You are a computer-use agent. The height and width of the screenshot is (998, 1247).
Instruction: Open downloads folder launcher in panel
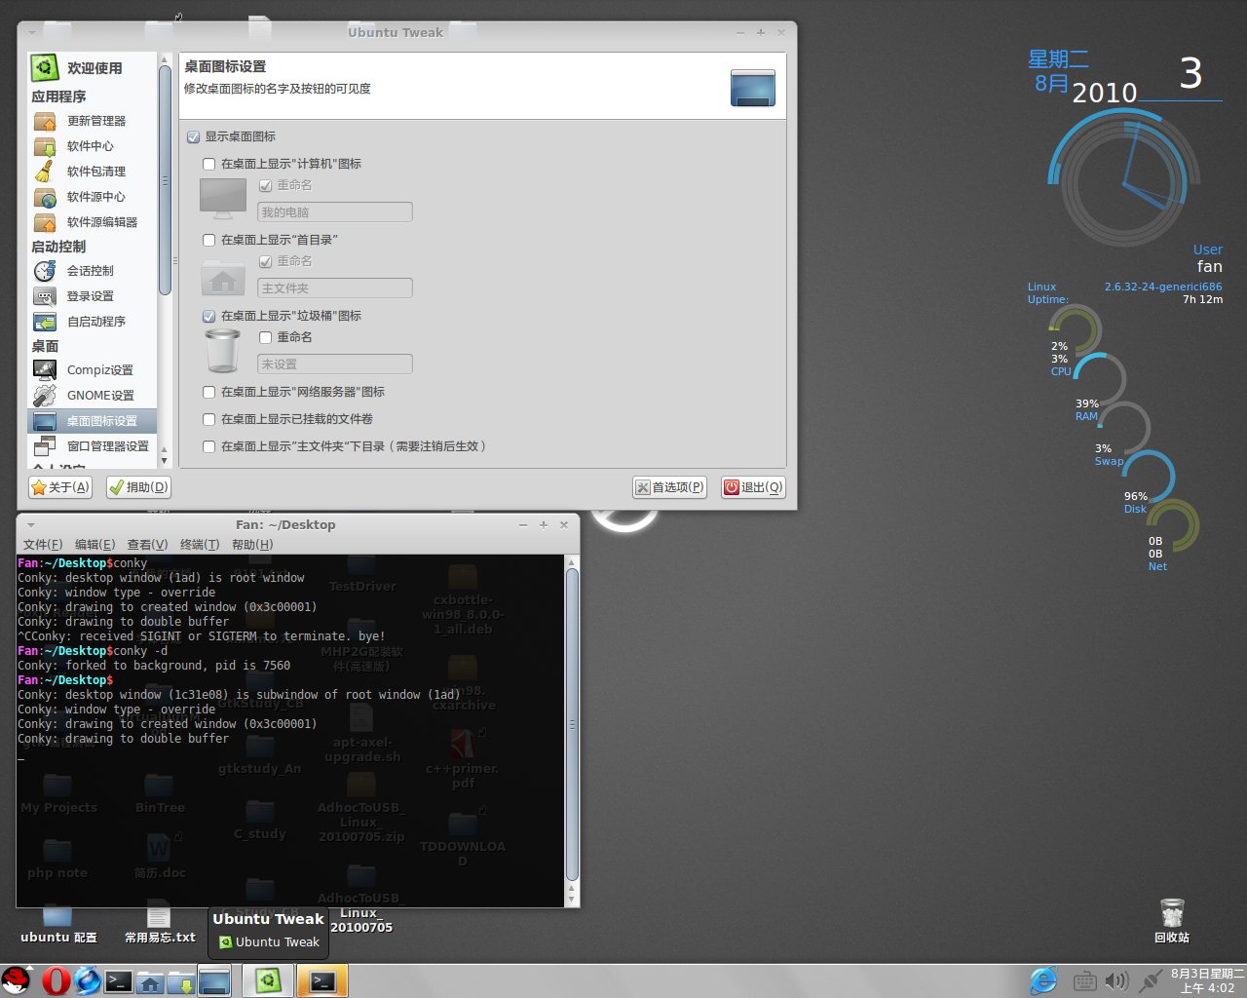(x=181, y=980)
